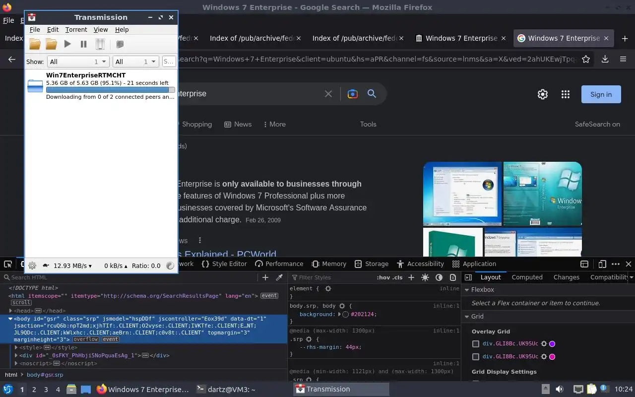The height and width of the screenshot is (397, 635).
Task: Open Google quick settings gear
Action: (x=543, y=94)
